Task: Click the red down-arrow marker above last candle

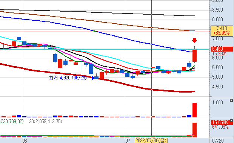Action: click(x=194, y=40)
